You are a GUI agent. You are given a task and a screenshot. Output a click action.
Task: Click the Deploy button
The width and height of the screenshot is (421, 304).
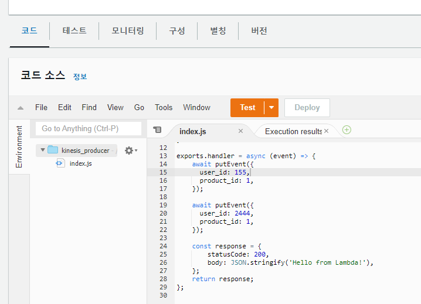[x=307, y=108]
